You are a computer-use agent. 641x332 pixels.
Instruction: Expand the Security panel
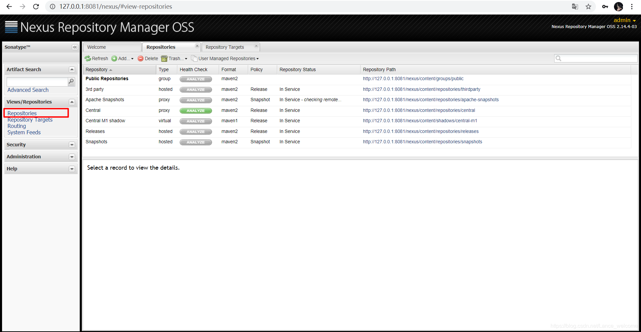click(72, 145)
